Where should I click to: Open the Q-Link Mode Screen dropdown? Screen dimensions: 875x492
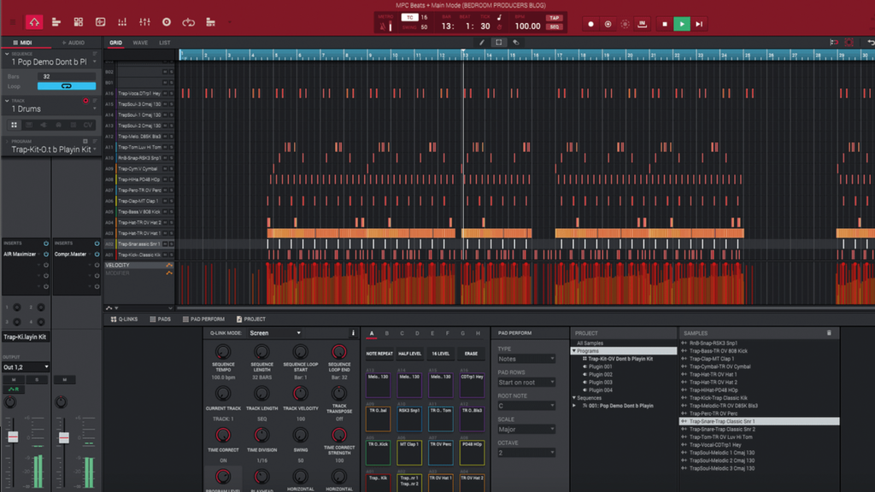(x=273, y=333)
